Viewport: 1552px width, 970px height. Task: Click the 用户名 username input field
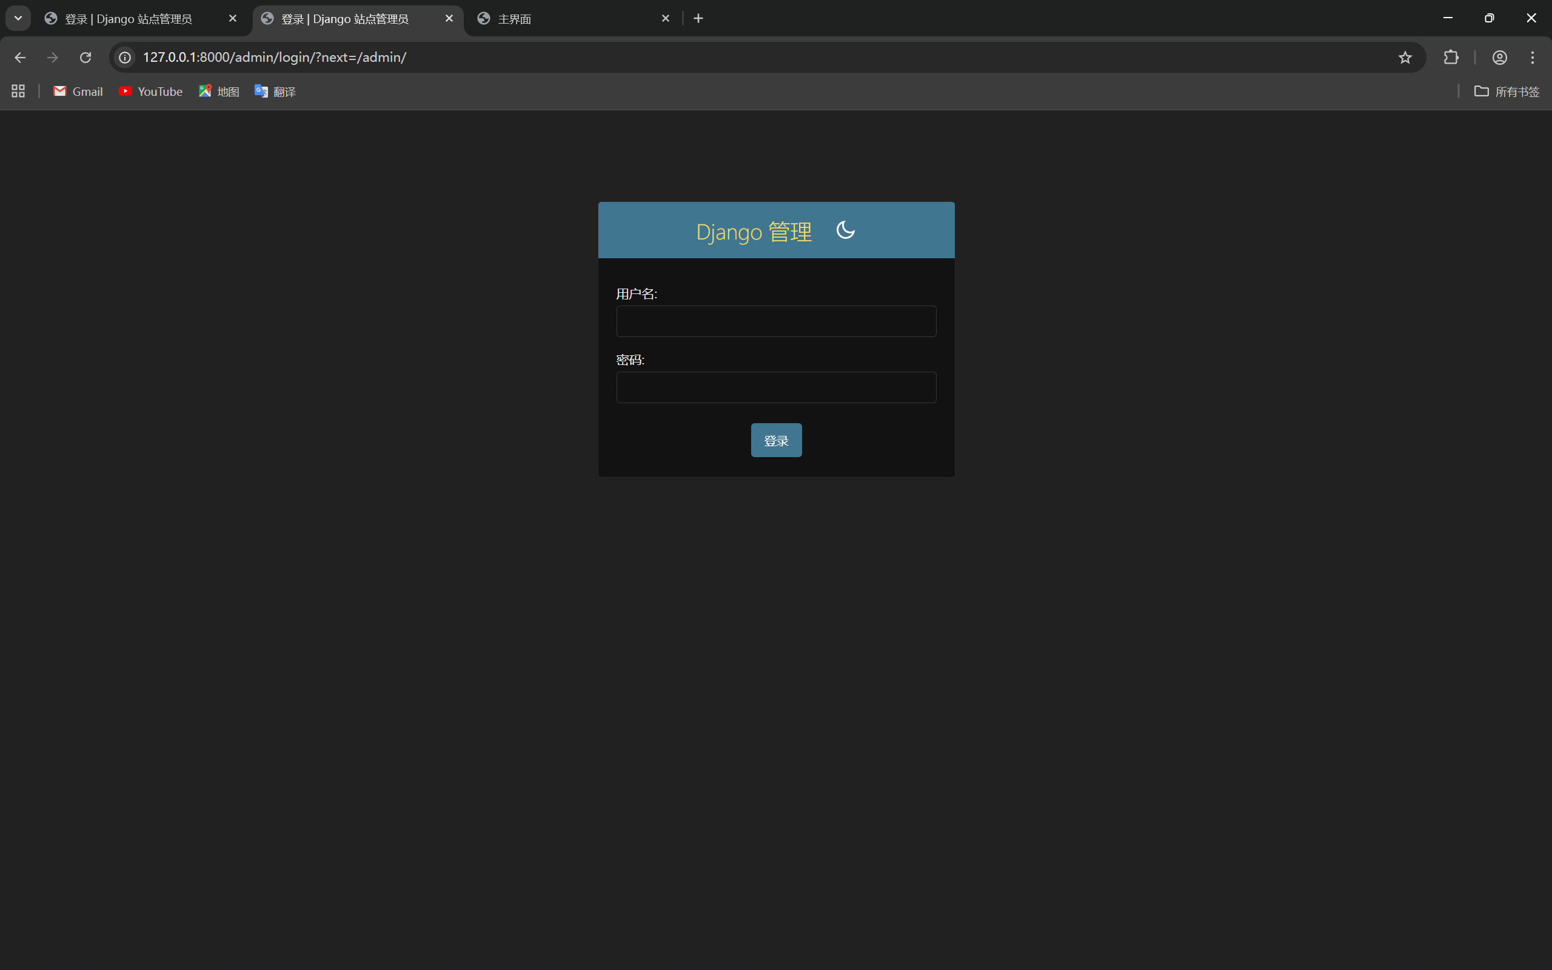click(x=775, y=321)
